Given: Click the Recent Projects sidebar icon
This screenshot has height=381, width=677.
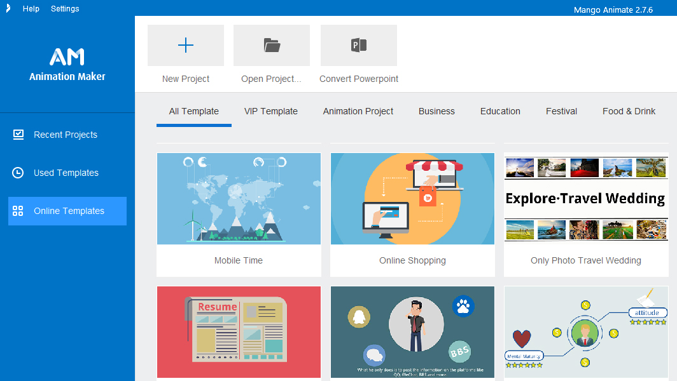Looking at the screenshot, I should click(x=18, y=135).
